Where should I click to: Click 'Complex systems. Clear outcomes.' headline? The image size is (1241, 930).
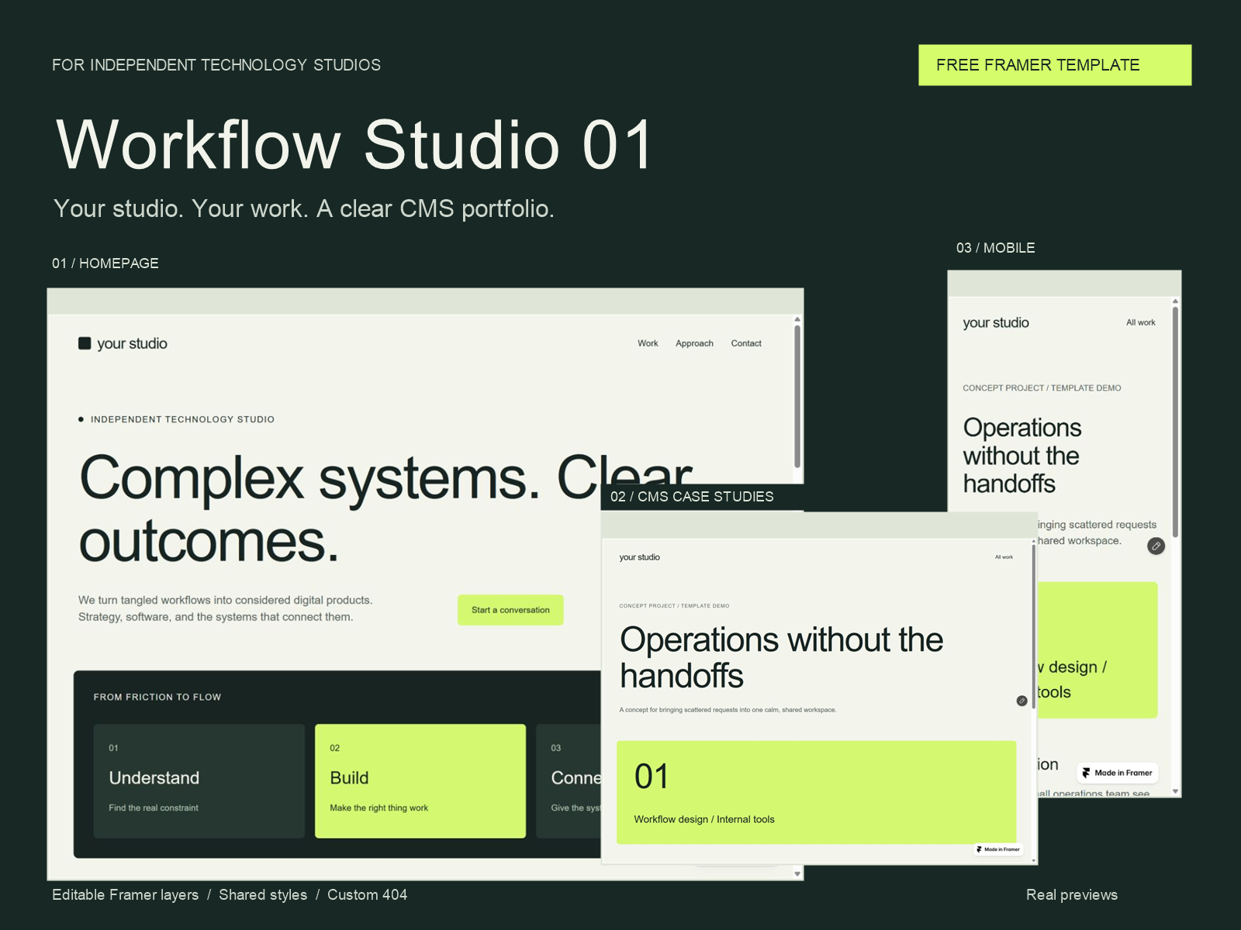[x=385, y=508]
